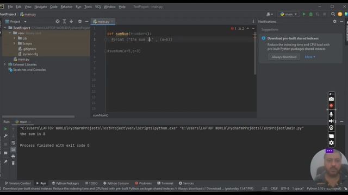The width and height of the screenshot is (348, 195).
Task: Collapse the TestProject root folder
Action: (x=5, y=28)
